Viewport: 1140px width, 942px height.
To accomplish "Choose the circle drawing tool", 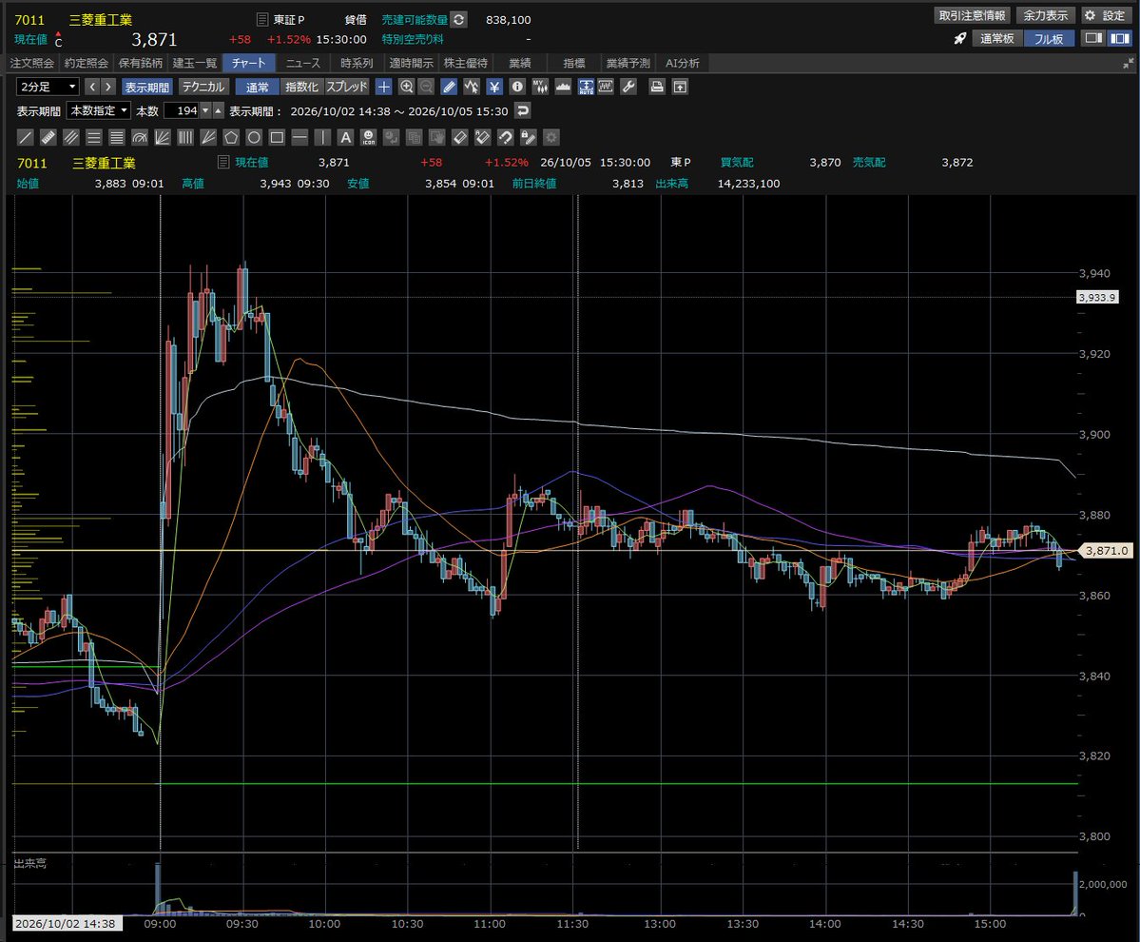I will [x=254, y=137].
